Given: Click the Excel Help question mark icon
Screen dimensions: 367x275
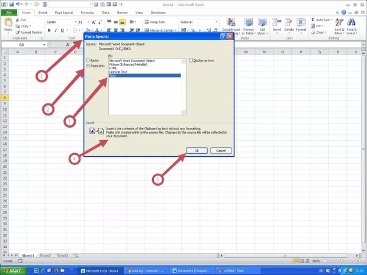Looking at the screenshot, I should click(343, 12).
